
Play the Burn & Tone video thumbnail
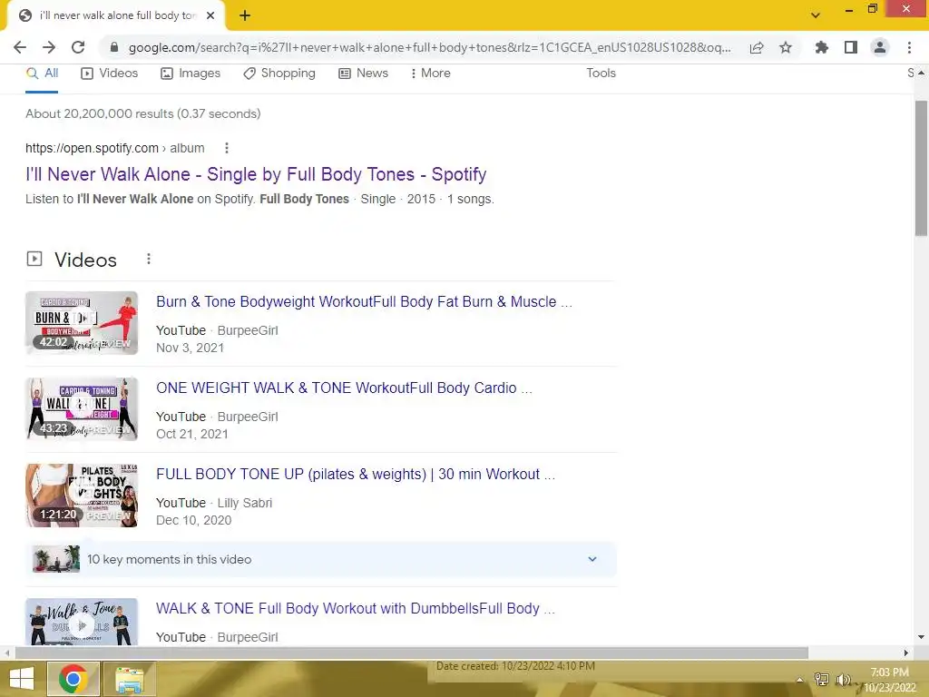(x=82, y=323)
